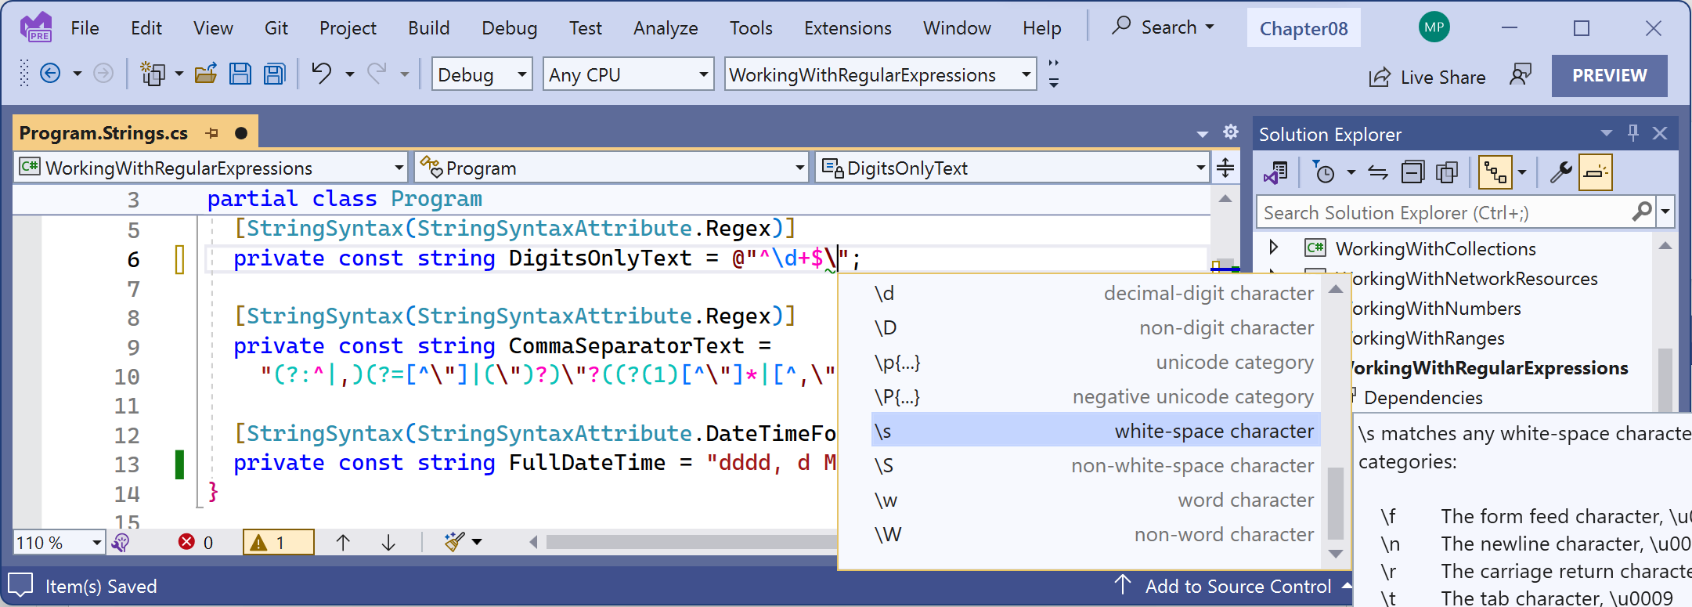Image resolution: width=1692 pixels, height=607 pixels.
Task: Toggle auto-hide pin of Solution Explorer
Action: [x=1632, y=133]
